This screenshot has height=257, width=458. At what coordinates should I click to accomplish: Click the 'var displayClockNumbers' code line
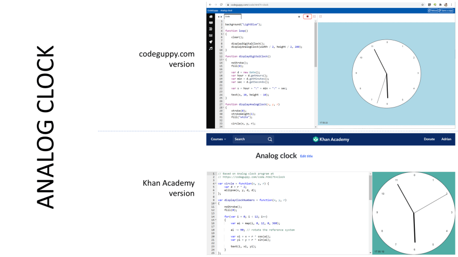pos(252,200)
